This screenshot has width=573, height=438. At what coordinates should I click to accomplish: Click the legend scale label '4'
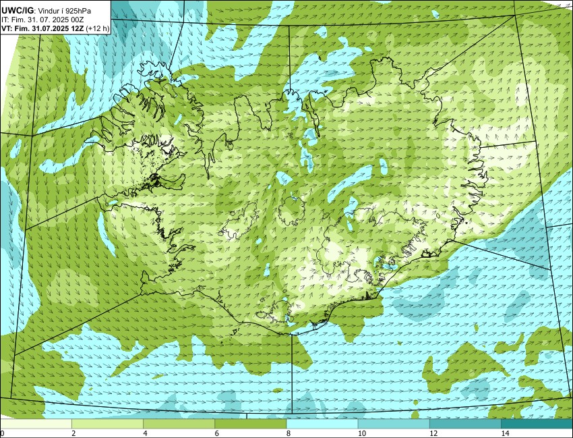pyautogui.click(x=146, y=433)
